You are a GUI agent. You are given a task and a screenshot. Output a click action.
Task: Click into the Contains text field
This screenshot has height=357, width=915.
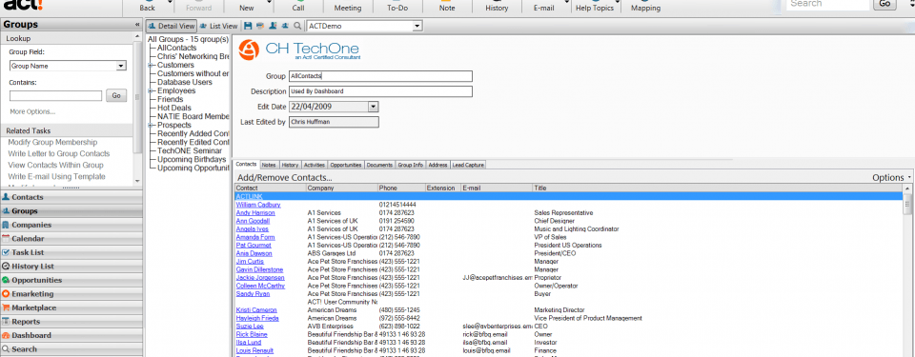click(x=55, y=95)
